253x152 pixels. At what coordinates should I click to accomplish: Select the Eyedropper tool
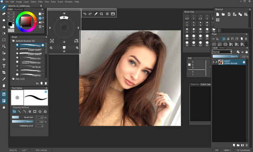tap(4, 79)
